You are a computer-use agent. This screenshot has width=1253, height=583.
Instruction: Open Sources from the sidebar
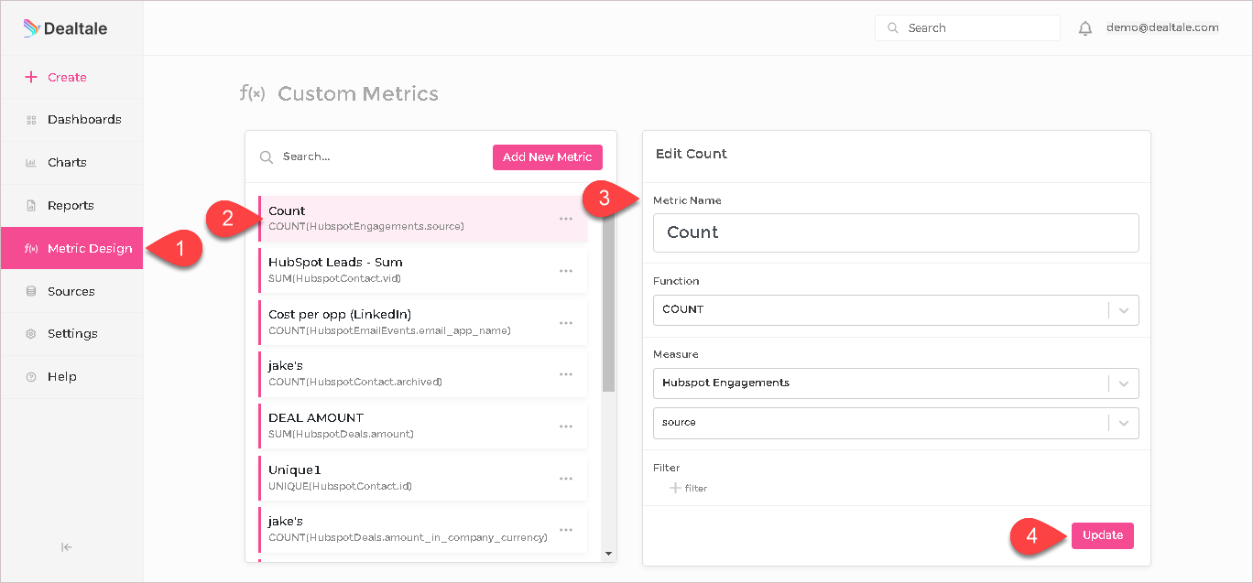[x=71, y=291]
